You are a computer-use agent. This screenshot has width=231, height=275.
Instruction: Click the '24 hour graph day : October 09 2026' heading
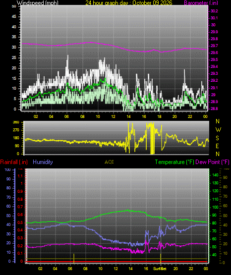pos(129,3)
